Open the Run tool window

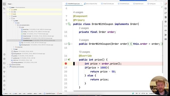(x=4, y=77)
